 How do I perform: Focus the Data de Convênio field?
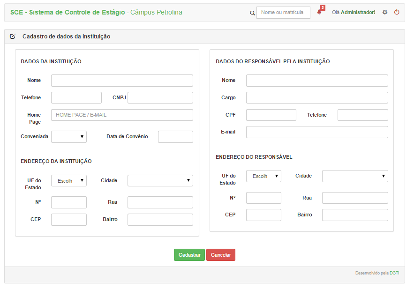tap(175, 137)
